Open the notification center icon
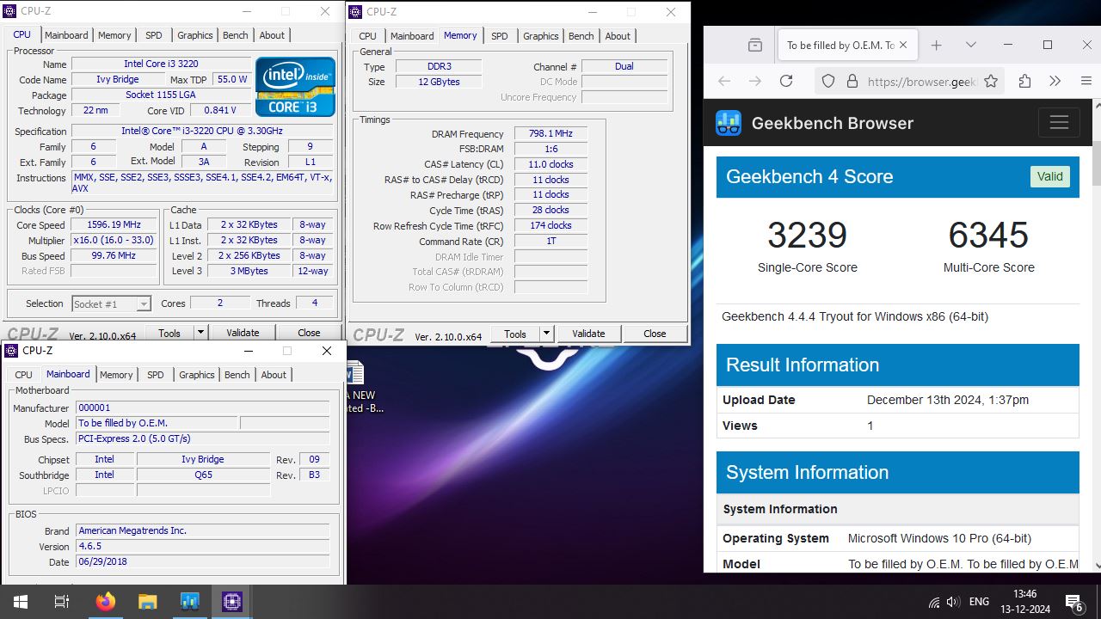This screenshot has height=619, width=1101. point(1074,602)
